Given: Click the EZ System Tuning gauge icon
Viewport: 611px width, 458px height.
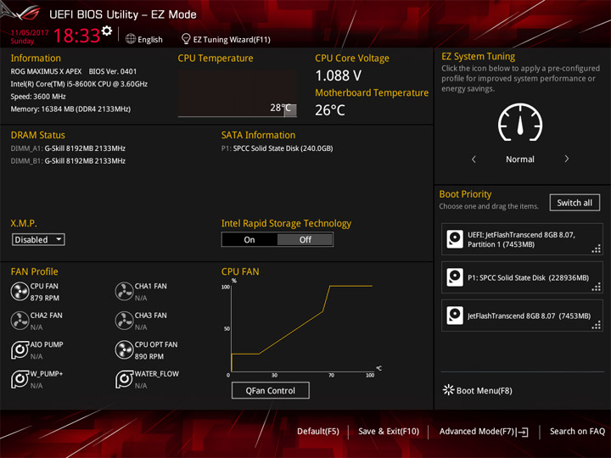Looking at the screenshot, I should 520,122.
